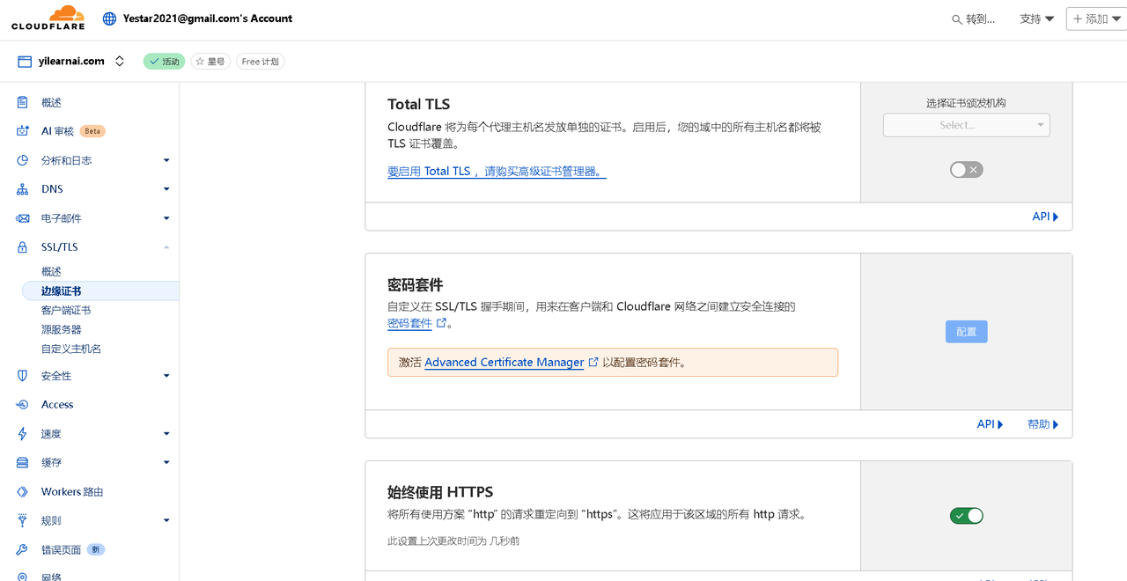Click the AI audit robot icon
This screenshot has width=1127, height=581.
[23, 131]
